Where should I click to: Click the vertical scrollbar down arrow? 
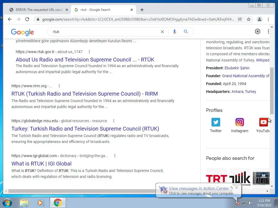[x=272, y=186]
